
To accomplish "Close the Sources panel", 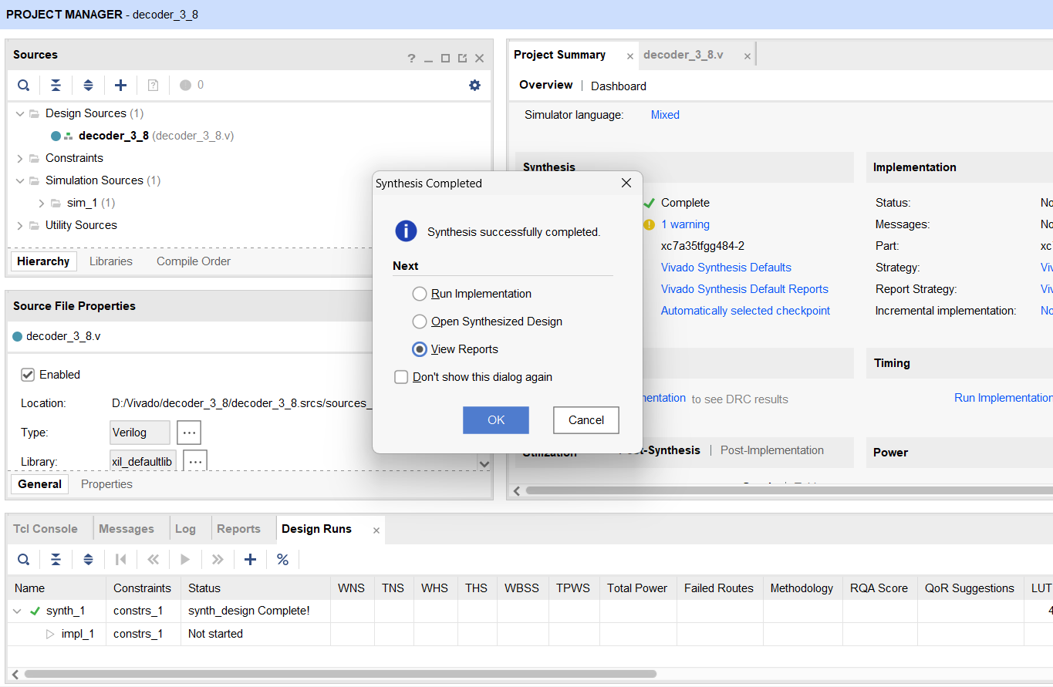I will [x=479, y=59].
